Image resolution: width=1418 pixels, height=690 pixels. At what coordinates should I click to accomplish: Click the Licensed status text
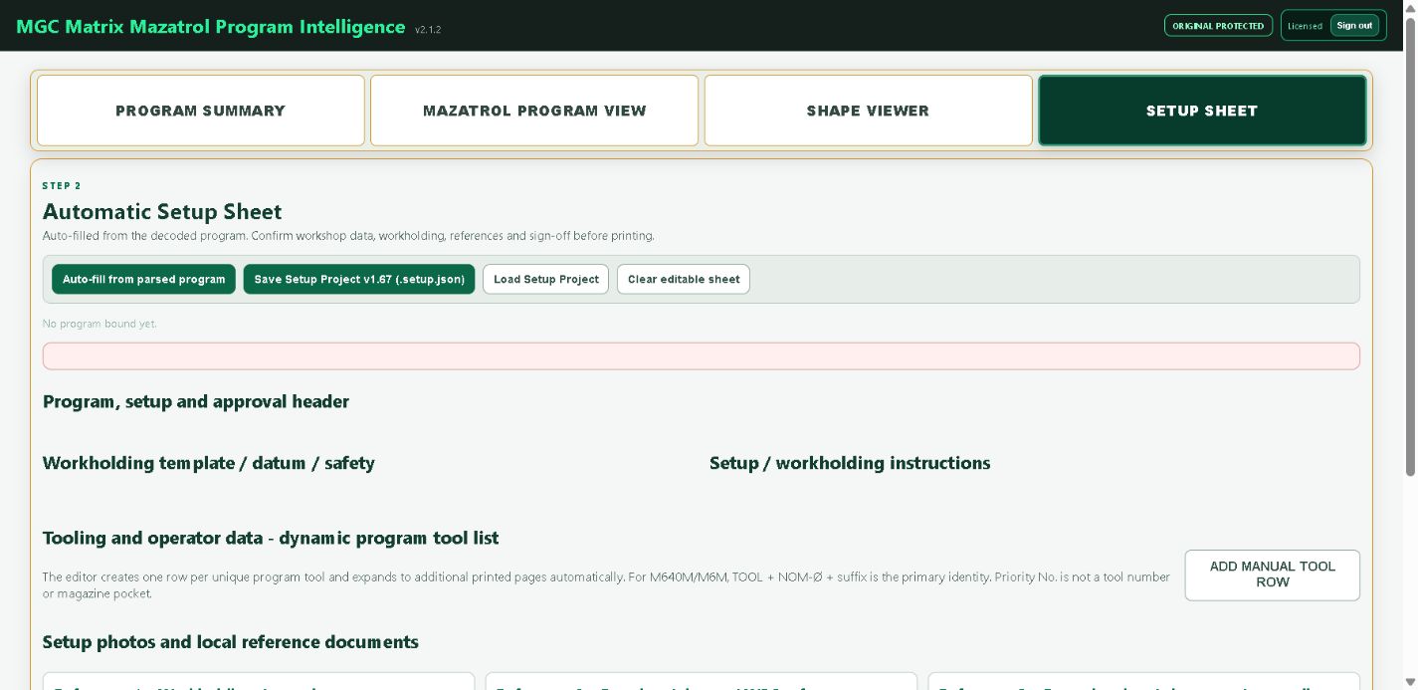1305,26
